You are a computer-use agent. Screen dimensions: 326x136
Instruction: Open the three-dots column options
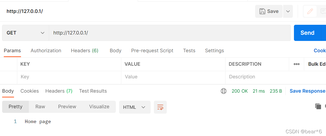point(297,64)
